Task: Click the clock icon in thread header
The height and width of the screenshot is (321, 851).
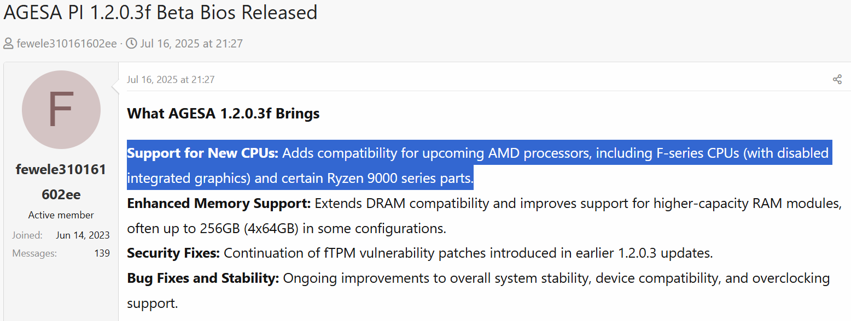Action: [x=131, y=44]
